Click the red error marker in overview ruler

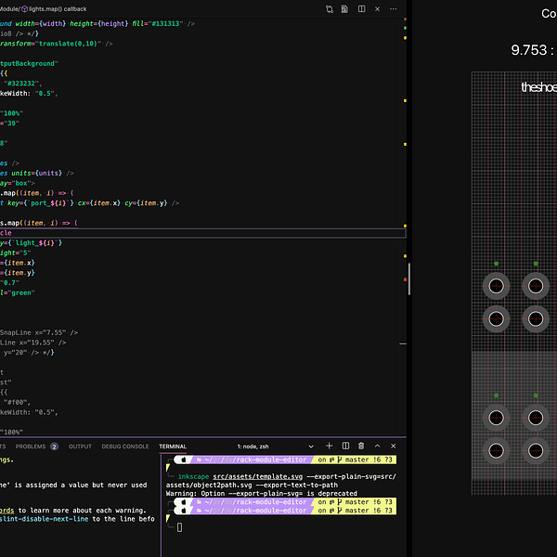pyautogui.click(x=405, y=279)
